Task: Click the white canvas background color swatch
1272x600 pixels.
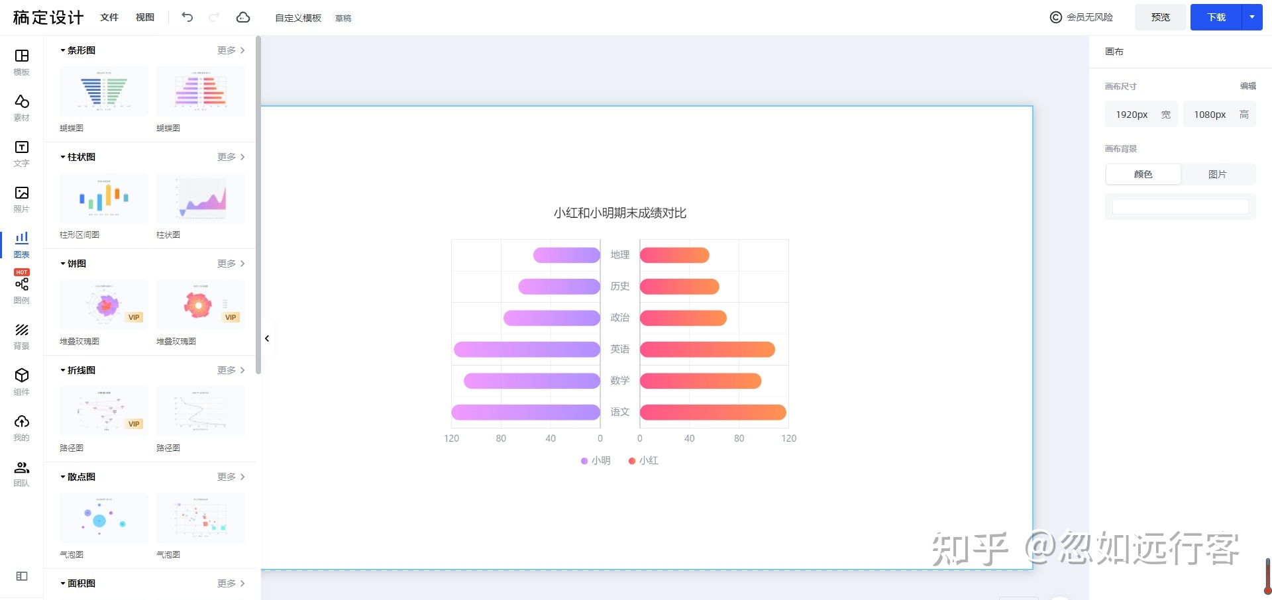Action: (x=1180, y=207)
